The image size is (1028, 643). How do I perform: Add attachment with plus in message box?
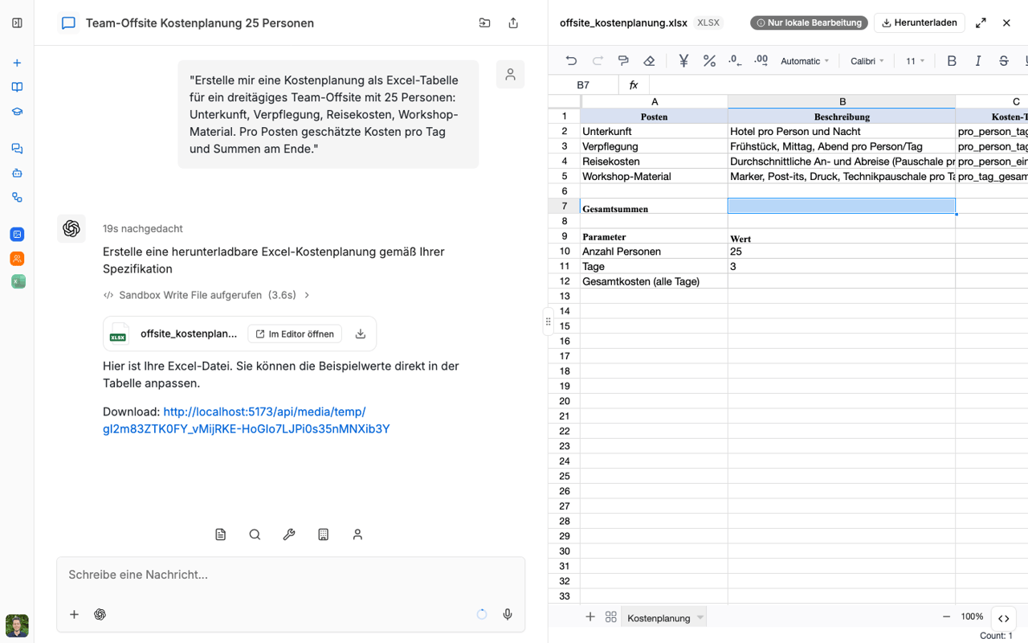(x=74, y=614)
